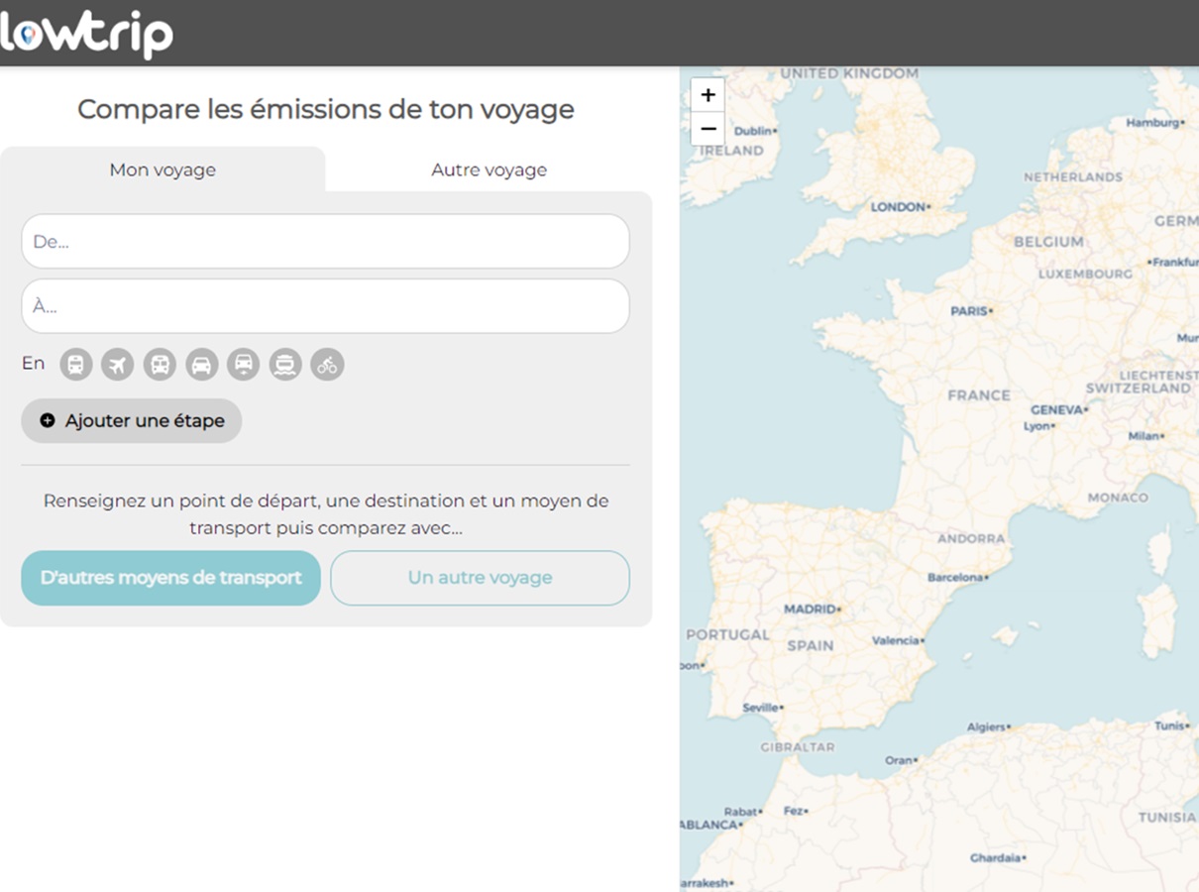This screenshot has height=892, width=1199.
Task: Click Ajouter une étape button
Action: [x=132, y=420]
